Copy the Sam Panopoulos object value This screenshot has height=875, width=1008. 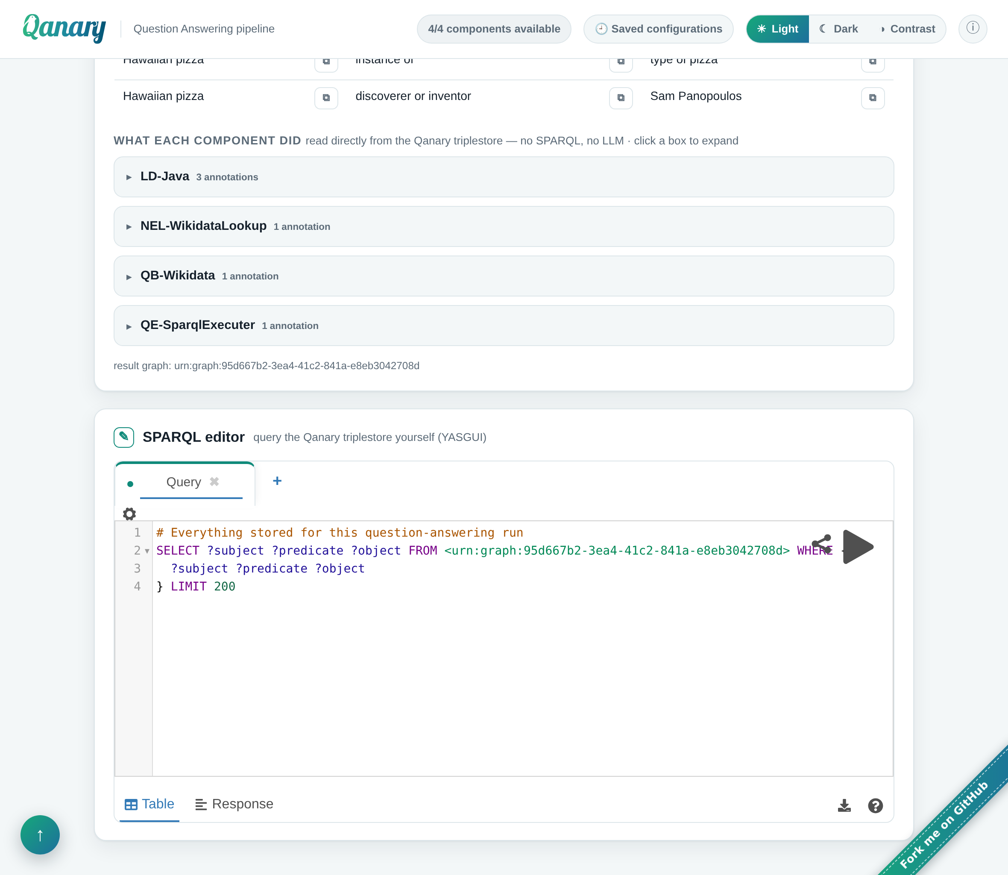point(873,98)
